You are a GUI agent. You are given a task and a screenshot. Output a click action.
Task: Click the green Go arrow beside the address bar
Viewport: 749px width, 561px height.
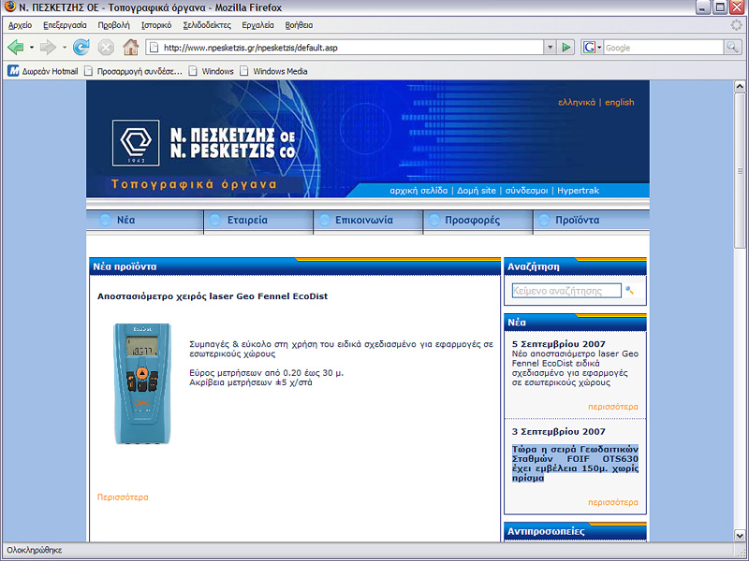pyautogui.click(x=566, y=48)
